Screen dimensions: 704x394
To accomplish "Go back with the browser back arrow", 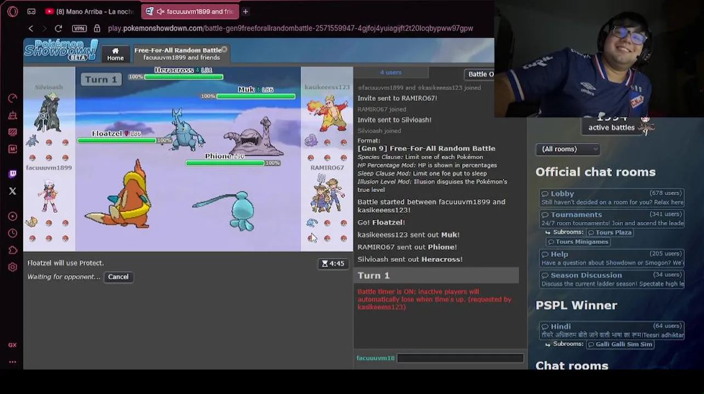I will click(31, 28).
